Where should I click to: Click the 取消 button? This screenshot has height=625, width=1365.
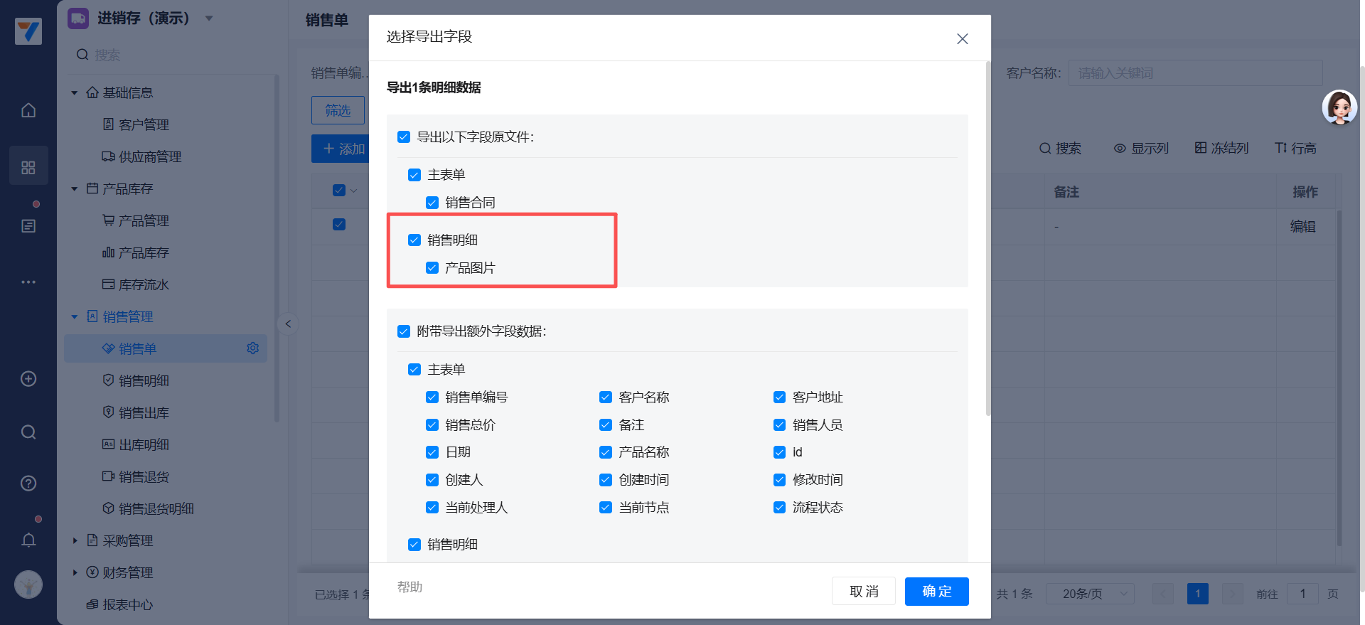pos(863,592)
